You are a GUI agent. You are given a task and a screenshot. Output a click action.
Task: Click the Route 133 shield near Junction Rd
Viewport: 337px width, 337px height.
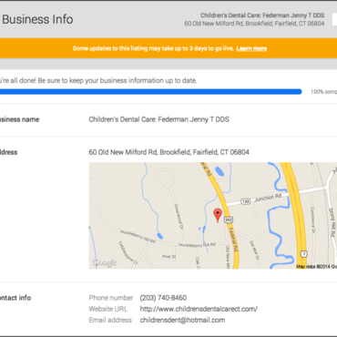(245, 201)
